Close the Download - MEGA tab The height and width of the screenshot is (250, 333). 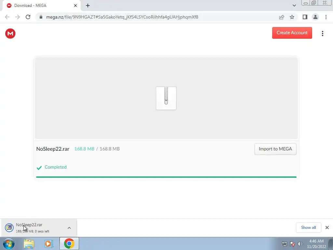(75, 6)
